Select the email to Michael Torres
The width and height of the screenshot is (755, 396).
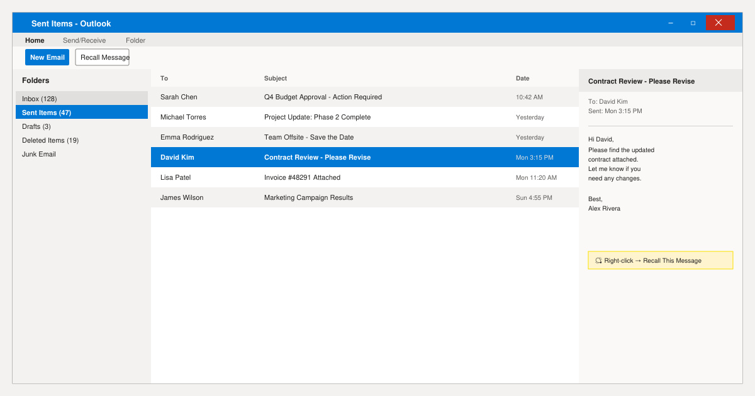365,117
